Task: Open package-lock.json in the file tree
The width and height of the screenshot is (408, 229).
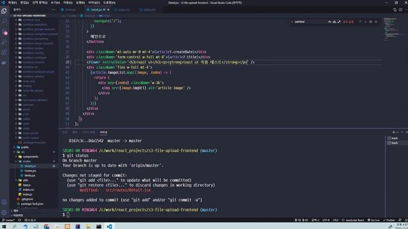Action: coord(32,204)
